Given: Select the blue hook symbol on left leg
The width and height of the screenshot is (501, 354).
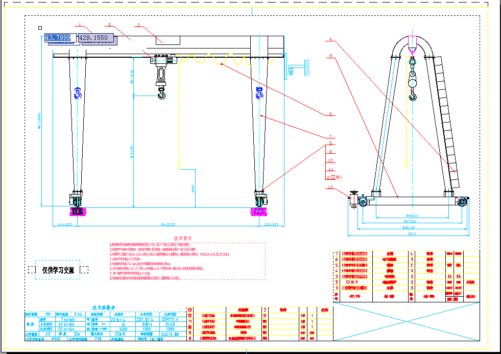Looking at the screenshot, I should 78,93.
